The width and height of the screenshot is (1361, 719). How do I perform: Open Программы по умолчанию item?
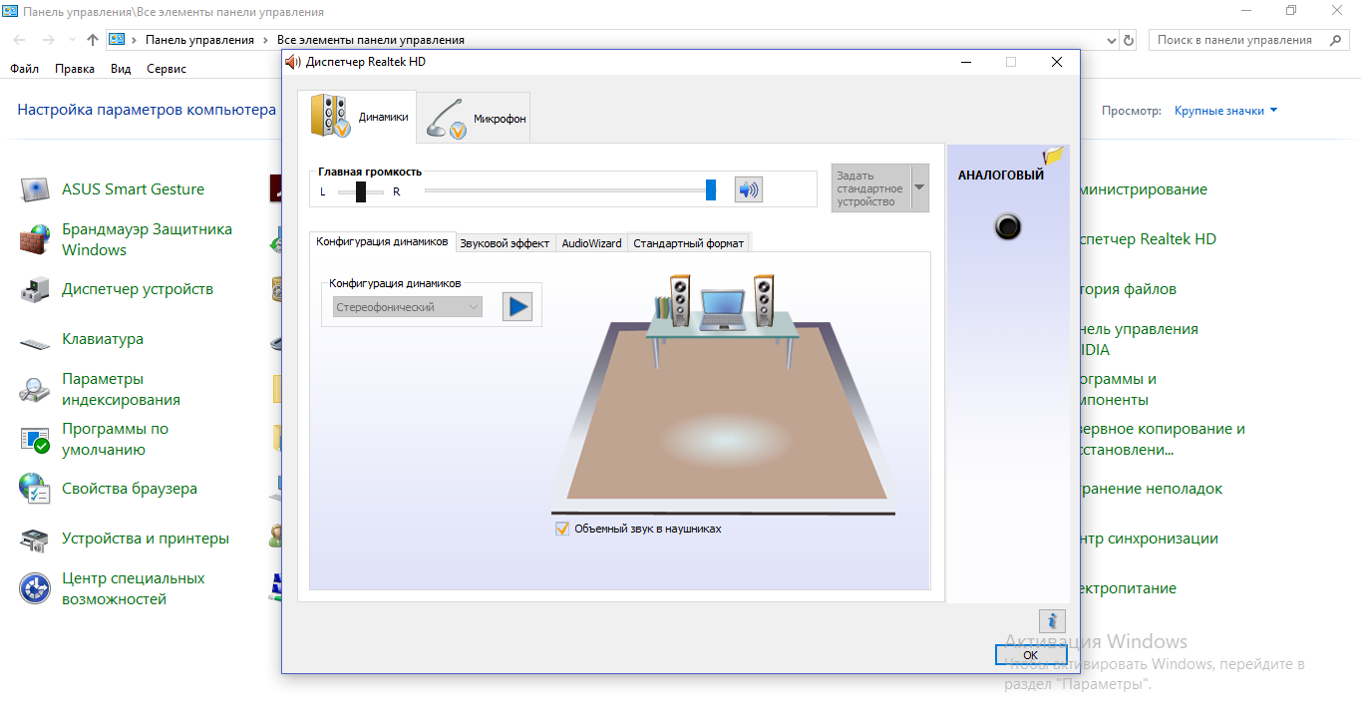[95, 439]
